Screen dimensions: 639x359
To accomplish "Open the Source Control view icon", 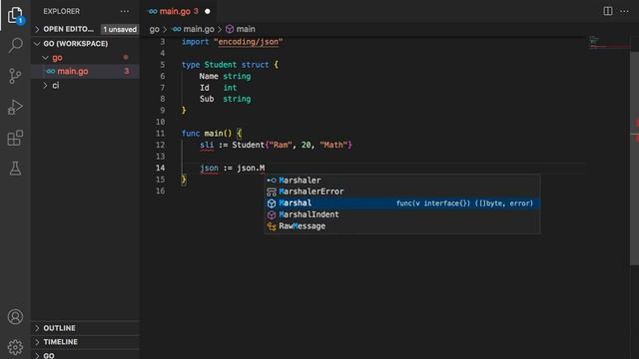I will (x=16, y=76).
